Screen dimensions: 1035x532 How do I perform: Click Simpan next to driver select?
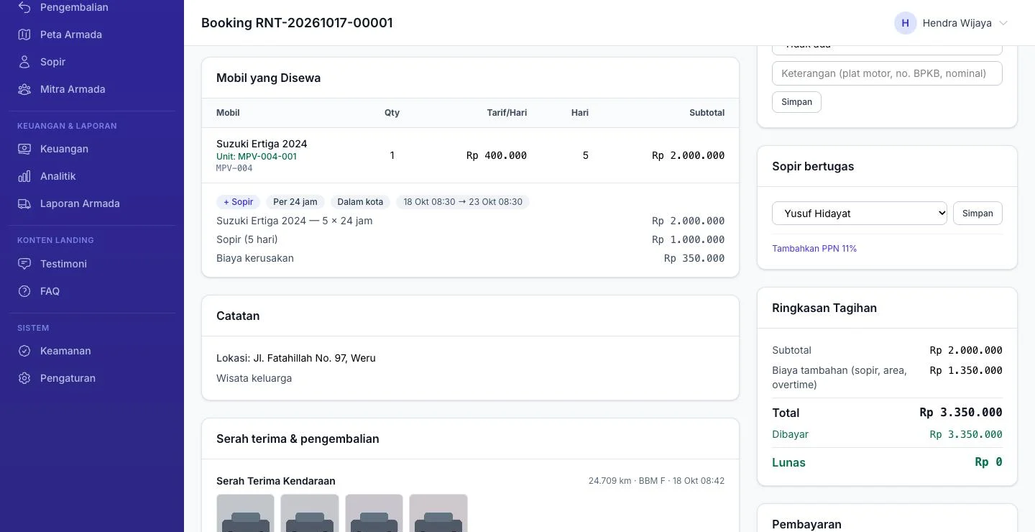[977, 214]
